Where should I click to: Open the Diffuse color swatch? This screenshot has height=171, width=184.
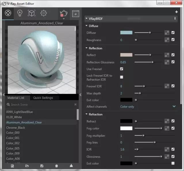pos(126,32)
